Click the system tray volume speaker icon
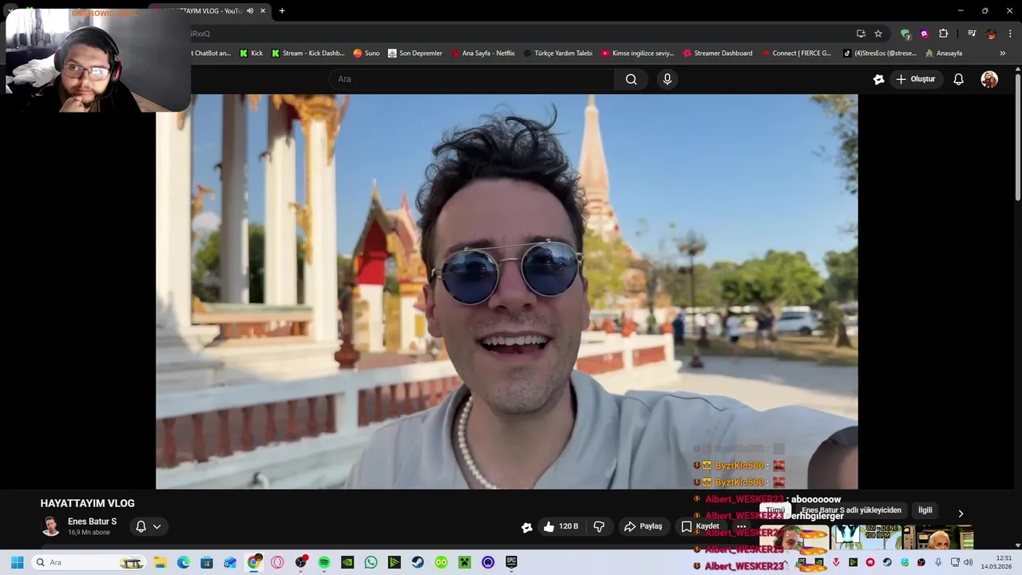The image size is (1022, 575). point(969,562)
